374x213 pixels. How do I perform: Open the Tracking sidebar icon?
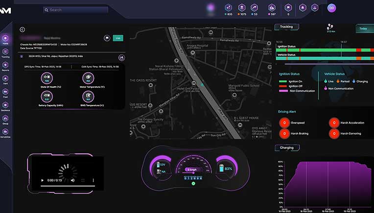pyautogui.click(x=5, y=52)
